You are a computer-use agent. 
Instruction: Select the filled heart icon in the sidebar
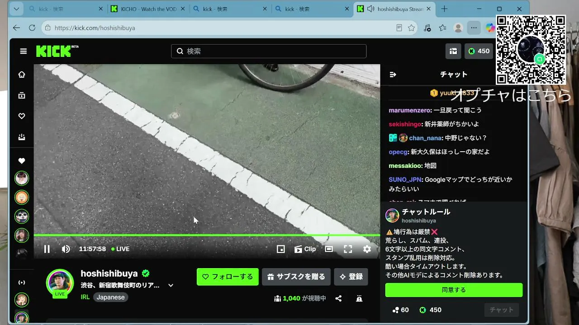(x=22, y=161)
